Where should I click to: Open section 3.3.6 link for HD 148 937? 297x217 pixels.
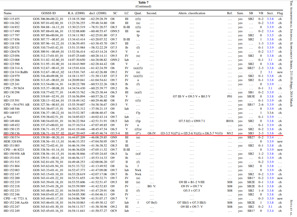pos(270,113)
